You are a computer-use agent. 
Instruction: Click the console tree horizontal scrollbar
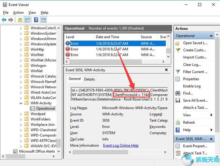pos(15,156)
